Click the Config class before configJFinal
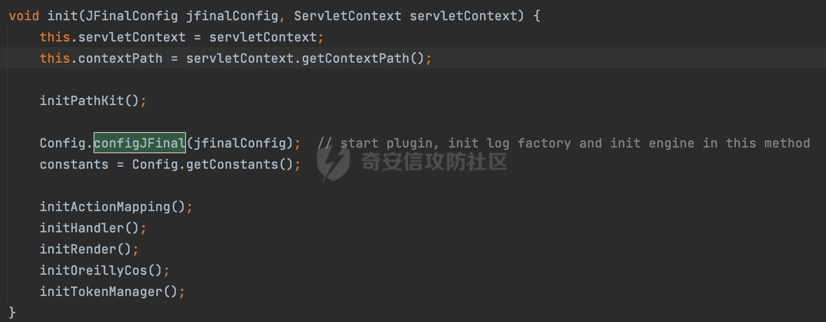826x322 pixels. 62,143
